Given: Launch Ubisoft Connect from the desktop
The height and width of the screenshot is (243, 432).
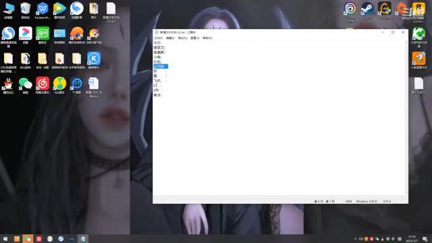Looking at the screenshot, I should click(350, 11).
